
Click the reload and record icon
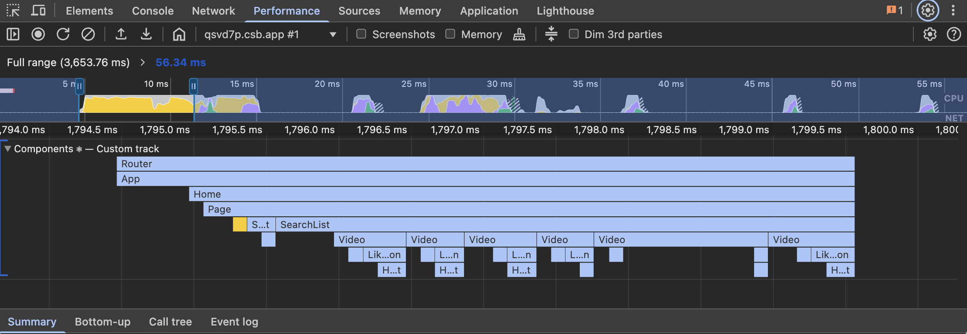tap(63, 34)
